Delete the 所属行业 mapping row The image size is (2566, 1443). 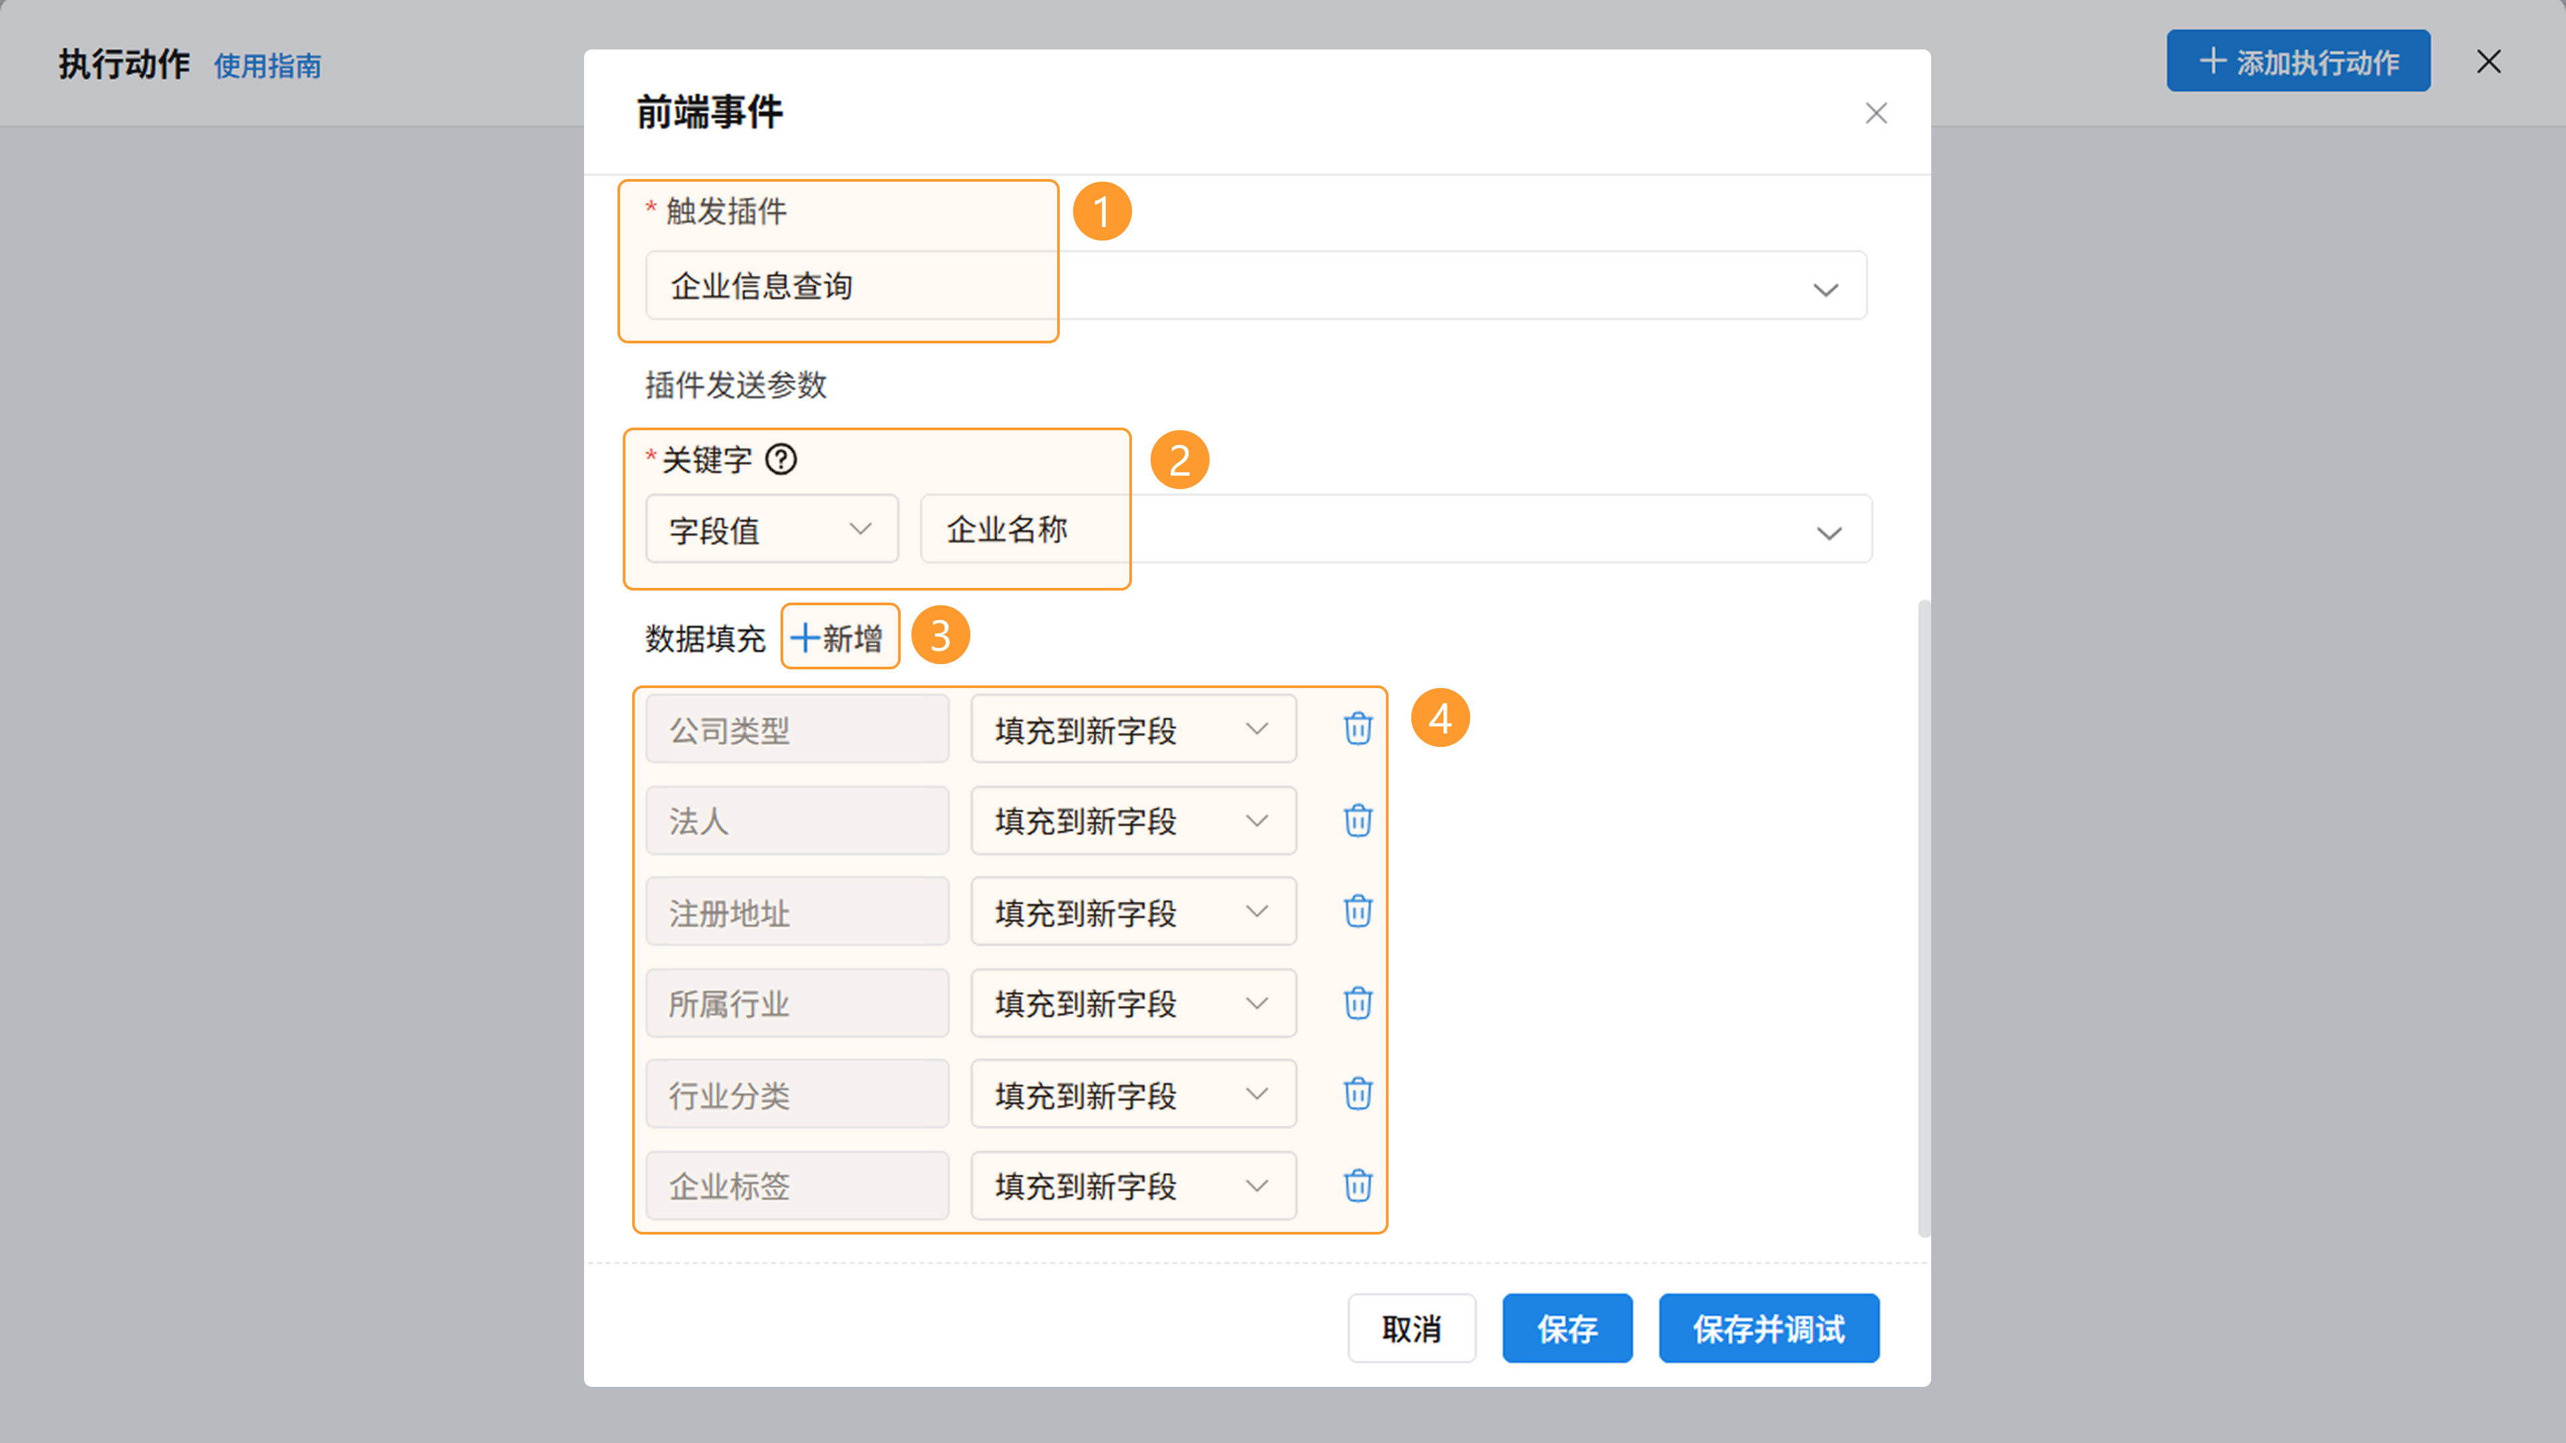1358,1003
